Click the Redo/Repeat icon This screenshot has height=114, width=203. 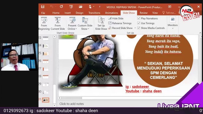coord(61,6)
